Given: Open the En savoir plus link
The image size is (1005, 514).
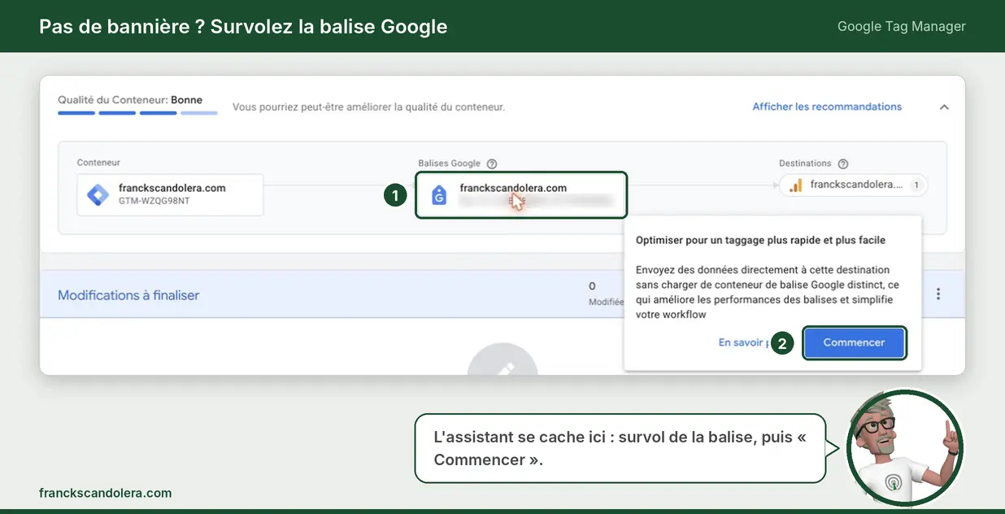Looking at the screenshot, I should pyautogui.click(x=742, y=342).
